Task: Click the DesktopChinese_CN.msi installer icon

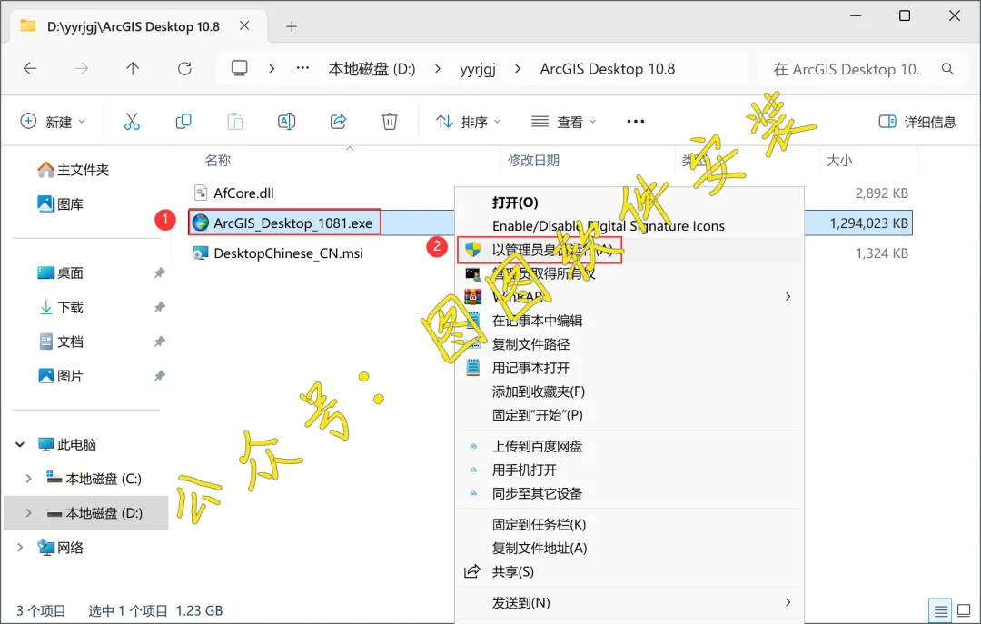Action: click(x=200, y=253)
